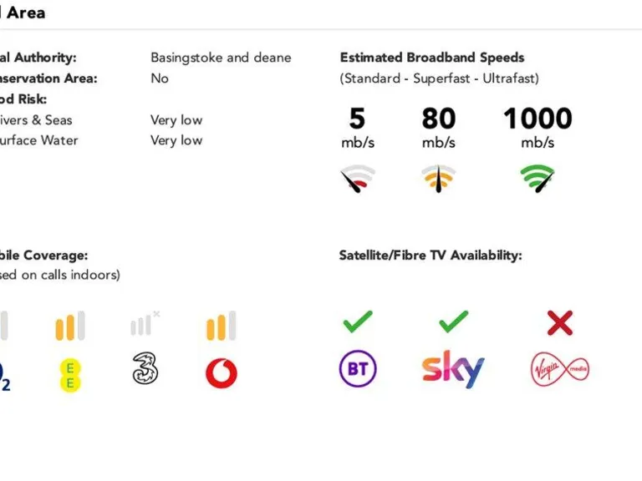Click the BT logo icon

(x=358, y=368)
